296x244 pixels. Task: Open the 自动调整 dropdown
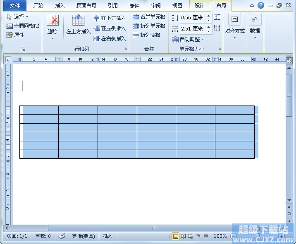pos(188,39)
